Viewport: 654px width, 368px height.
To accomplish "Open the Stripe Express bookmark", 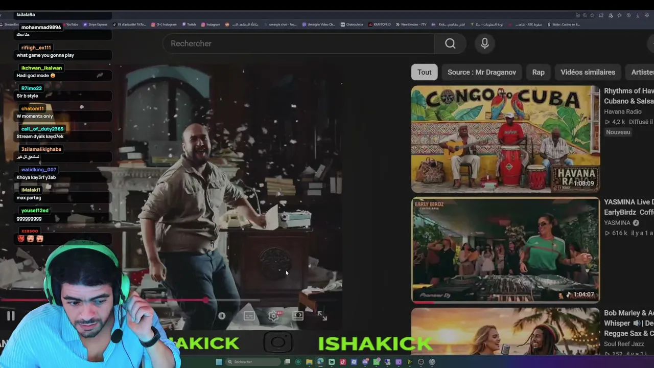I will pyautogui.click(x=95, y=25).
